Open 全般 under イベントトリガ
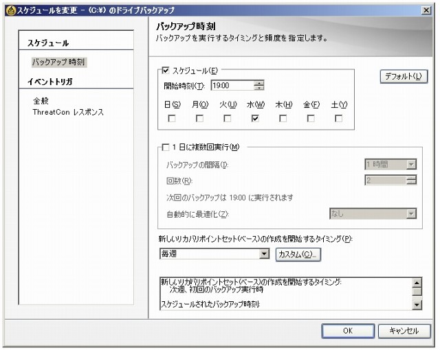This screenshot has height=350, width=440. (41, 100)
